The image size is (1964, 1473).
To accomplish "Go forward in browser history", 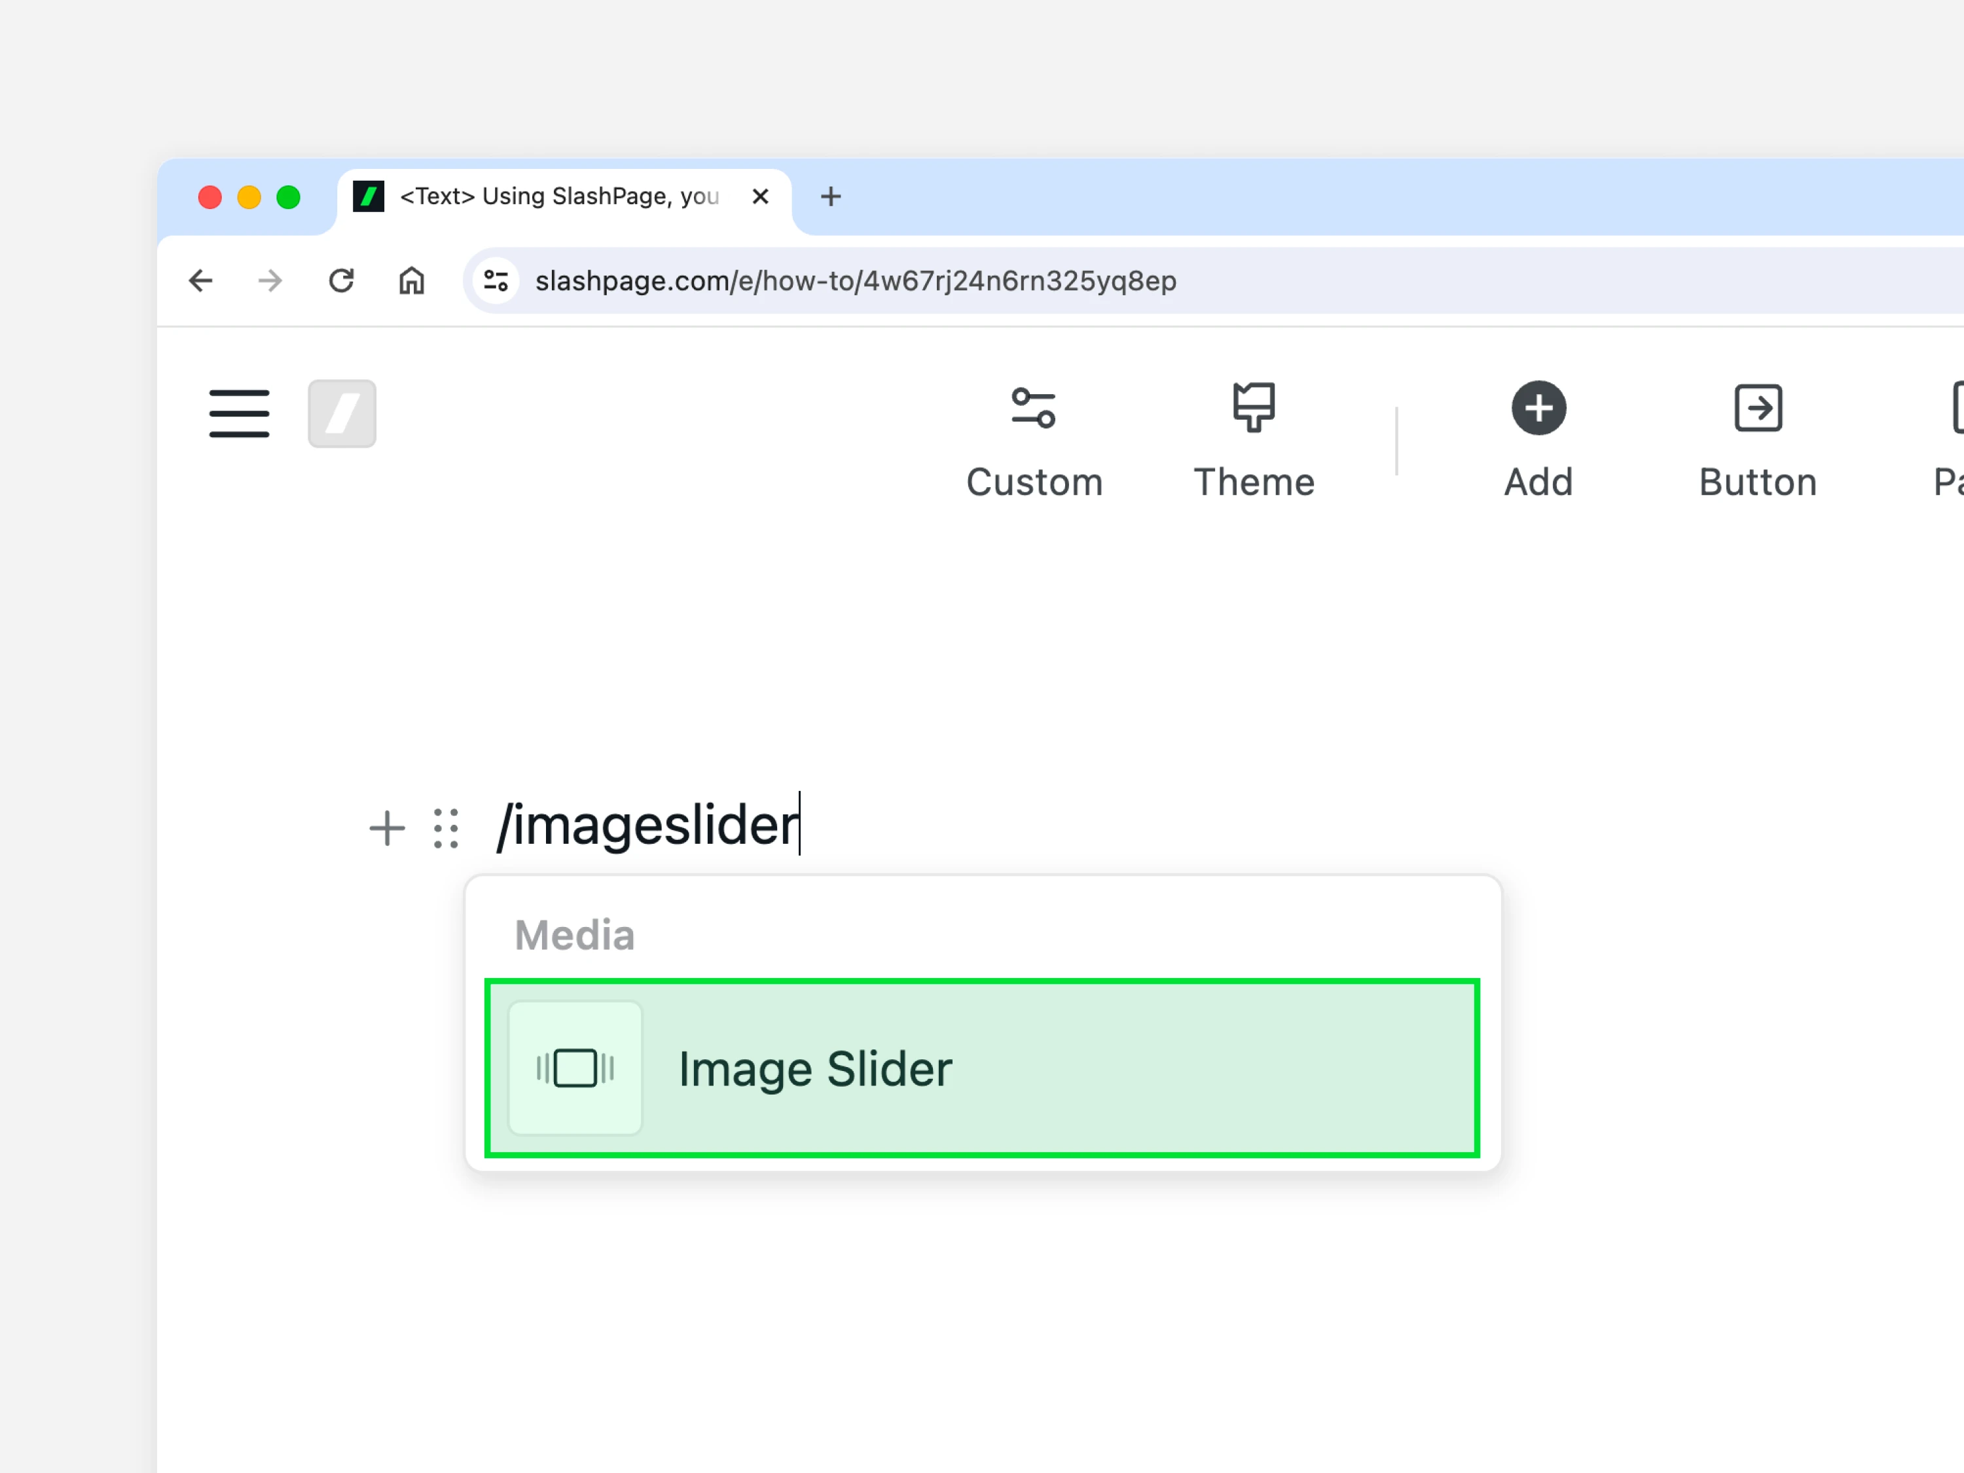I will coord(270,281).
